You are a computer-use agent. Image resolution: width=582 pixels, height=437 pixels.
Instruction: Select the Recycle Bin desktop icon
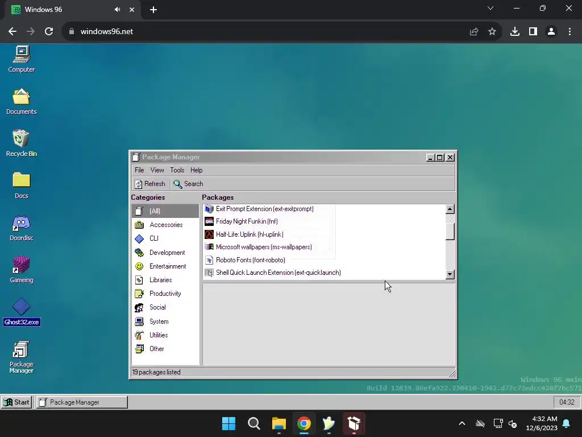click(22, 143)
